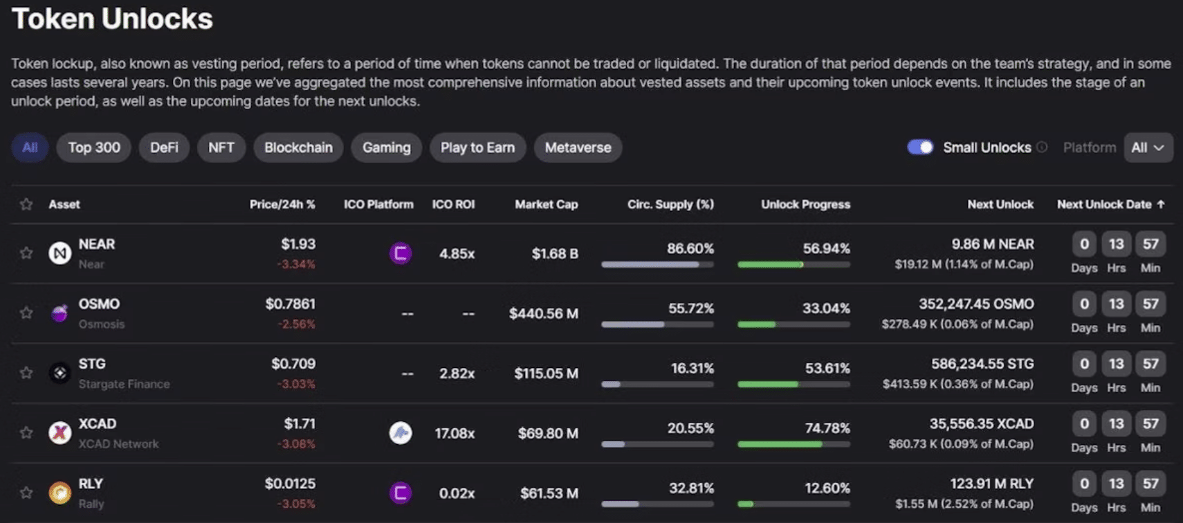Open the XCAD token logo
1183x523 pixels.
pos(60,433)
